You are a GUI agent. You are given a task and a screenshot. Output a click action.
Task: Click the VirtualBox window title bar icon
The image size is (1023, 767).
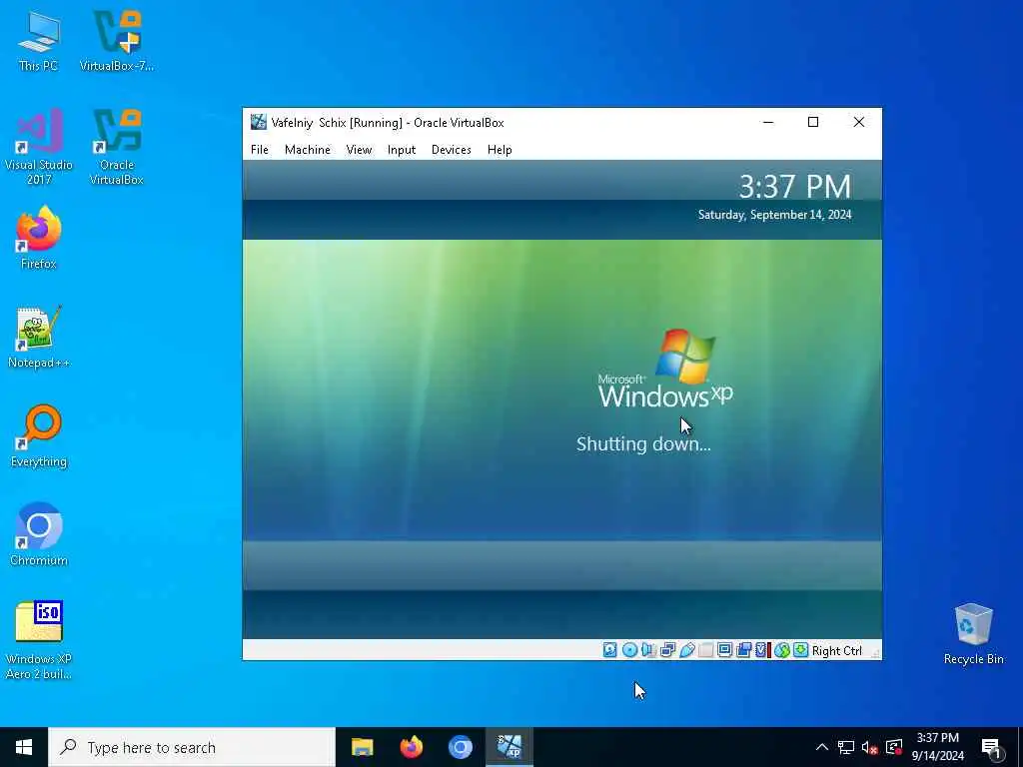pos(259,122)
